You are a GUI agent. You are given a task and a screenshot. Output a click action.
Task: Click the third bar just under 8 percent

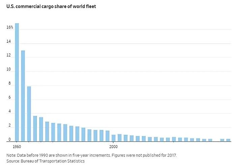[29, 114]
